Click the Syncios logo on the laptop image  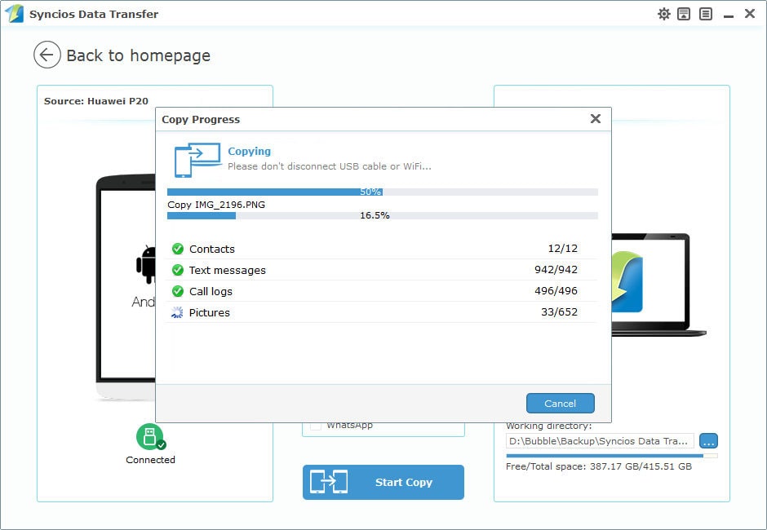627,281
